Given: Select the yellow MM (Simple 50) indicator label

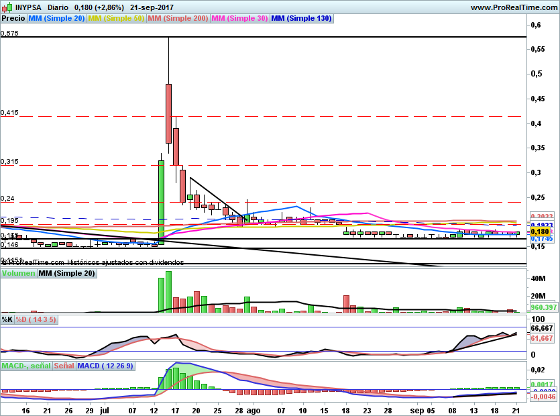Looking at the screenshot, I should click(x=117, y=19).
